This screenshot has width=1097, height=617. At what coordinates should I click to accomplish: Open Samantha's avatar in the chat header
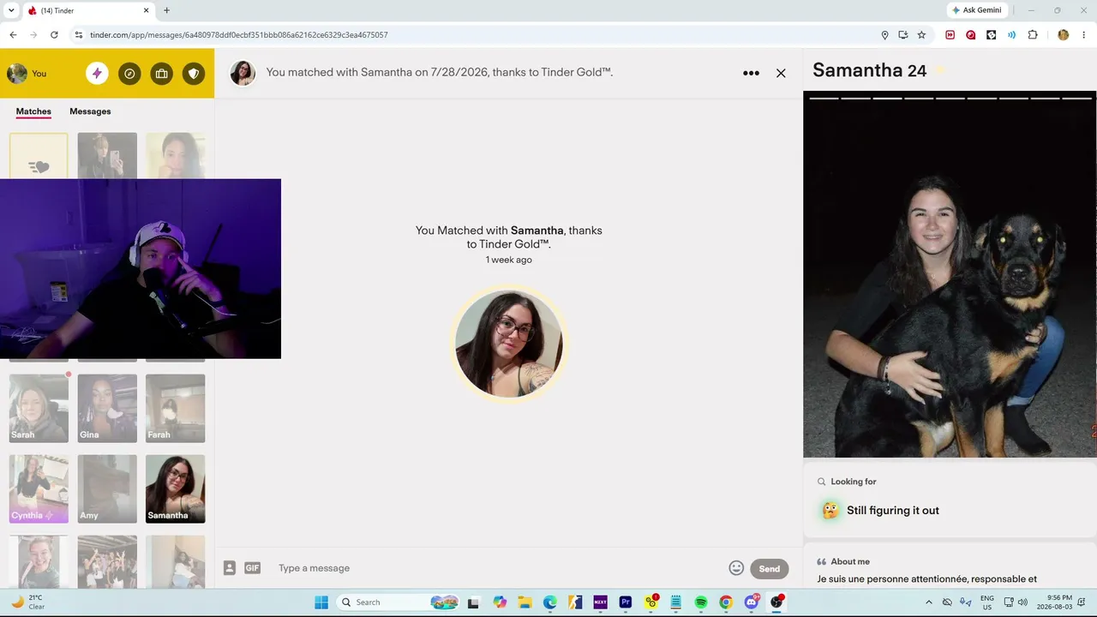point(243,73)
